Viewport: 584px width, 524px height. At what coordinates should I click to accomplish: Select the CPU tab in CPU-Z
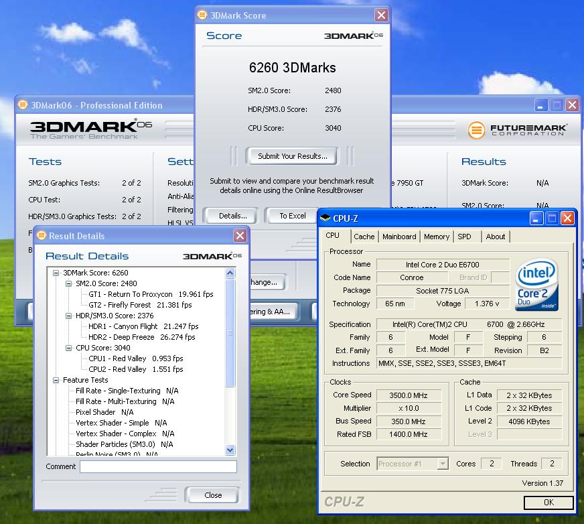click(333, 236)
